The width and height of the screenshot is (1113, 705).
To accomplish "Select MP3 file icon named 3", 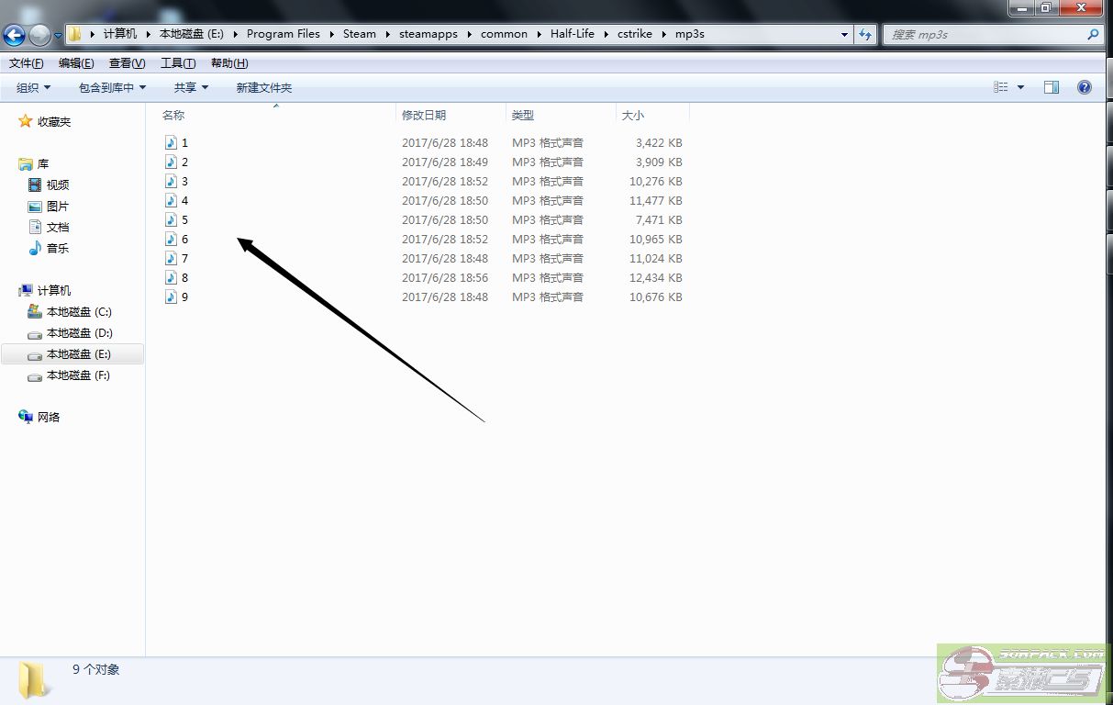I will click(x=171, y=181).
